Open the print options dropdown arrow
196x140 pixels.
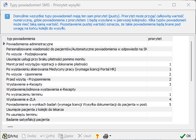(110, 136)
